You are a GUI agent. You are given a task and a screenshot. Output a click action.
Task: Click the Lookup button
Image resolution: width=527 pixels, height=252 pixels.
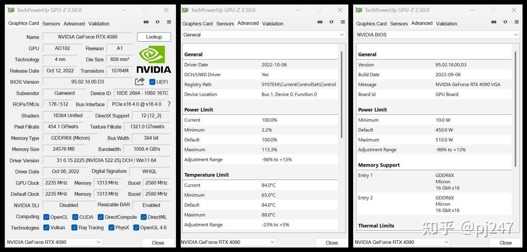pos(154,37)
